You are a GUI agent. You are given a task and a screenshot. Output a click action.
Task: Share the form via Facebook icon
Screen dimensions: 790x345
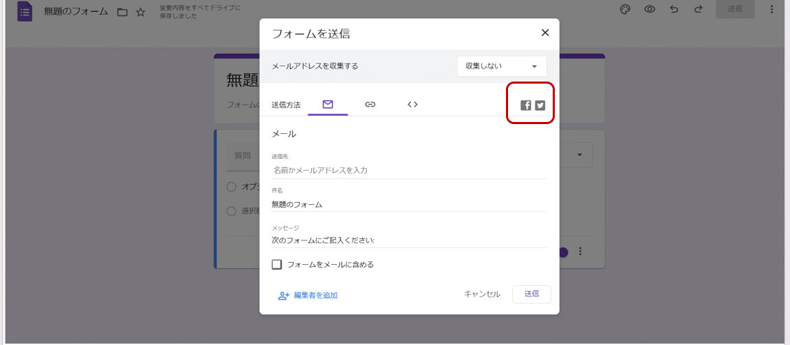pyautogui.click(x=526, y=105)
